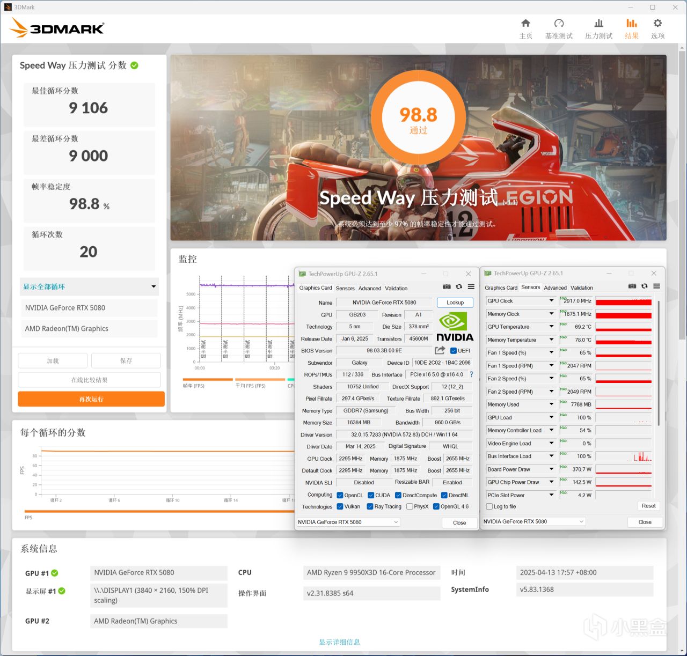This screenshot has width=687, height=656.
Task: Click title bar icon of GPU-Z card details window
Action: pyautogui.click(x=302, y=274)
